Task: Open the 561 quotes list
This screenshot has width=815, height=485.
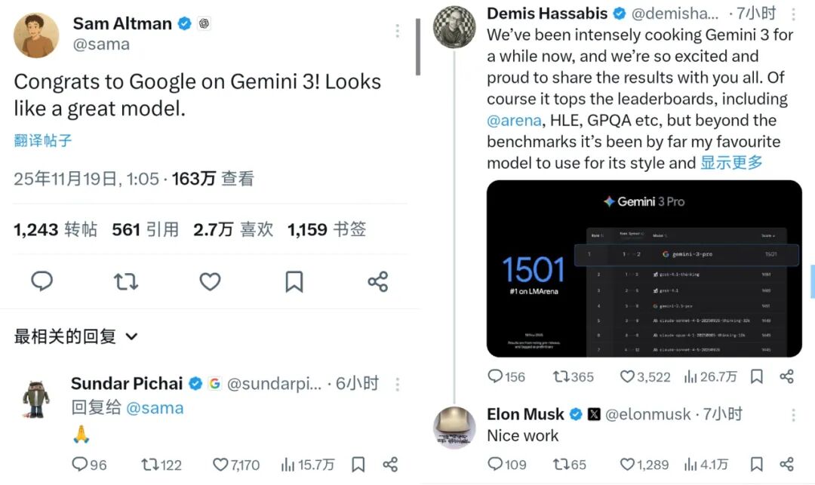Action: pos(145,229)
